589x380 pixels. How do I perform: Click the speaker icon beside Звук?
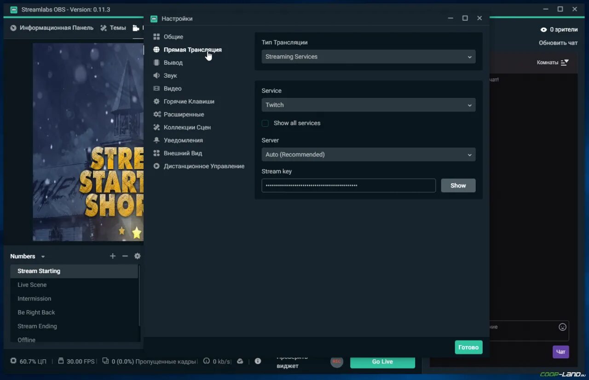tap(156, 75)
